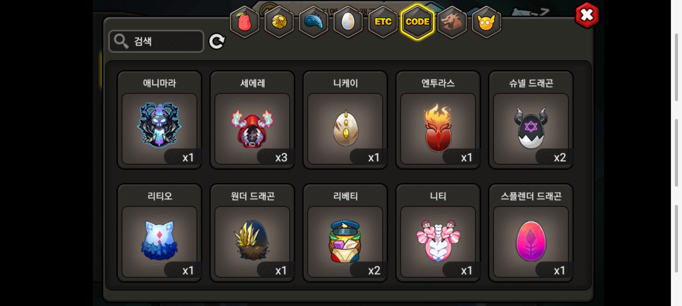
Task: Choose the 니케이 egg card
Action: 345,120
